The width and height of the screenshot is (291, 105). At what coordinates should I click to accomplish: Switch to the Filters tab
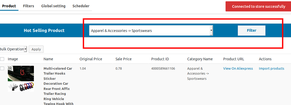[x=28, y=6]
